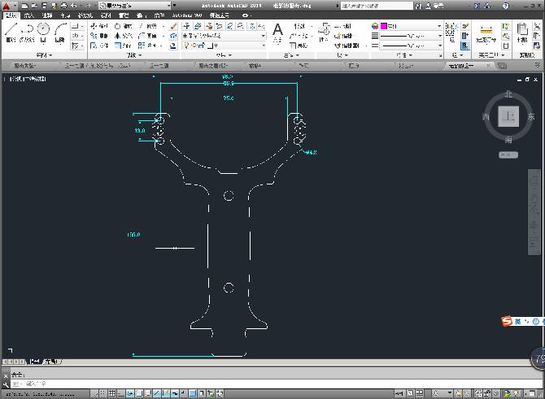Click the Plot printer icon in quick access toolbar

point(63,6)
